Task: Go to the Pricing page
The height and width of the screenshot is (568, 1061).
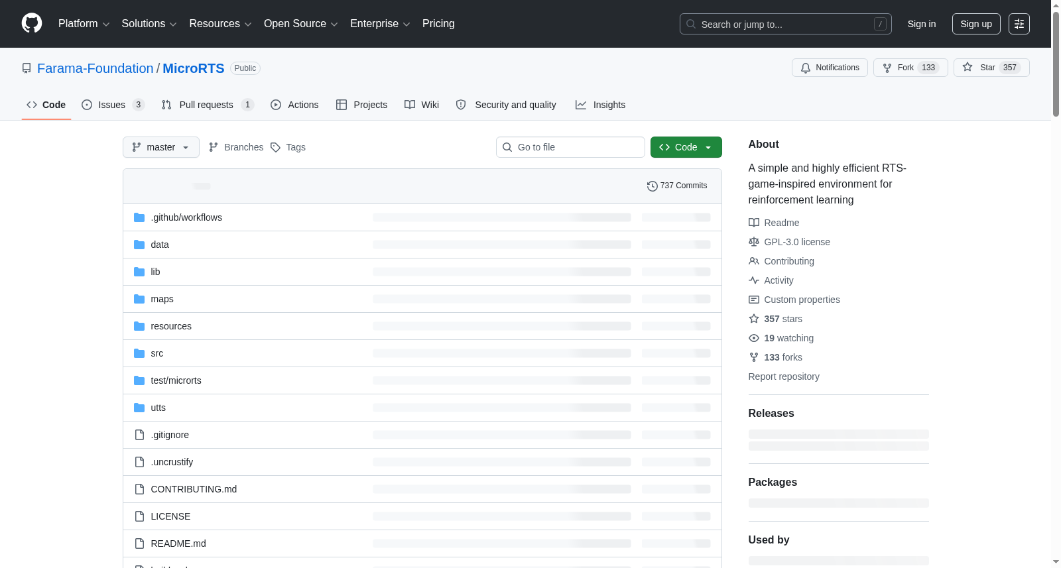Action: [438, 24]
